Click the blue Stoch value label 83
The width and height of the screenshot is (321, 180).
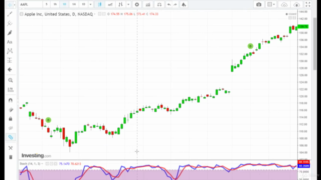pyautogui.click(x=303, y=166)
